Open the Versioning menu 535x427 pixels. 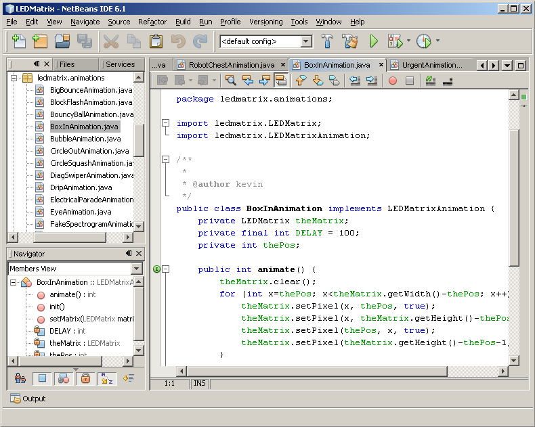265,22
